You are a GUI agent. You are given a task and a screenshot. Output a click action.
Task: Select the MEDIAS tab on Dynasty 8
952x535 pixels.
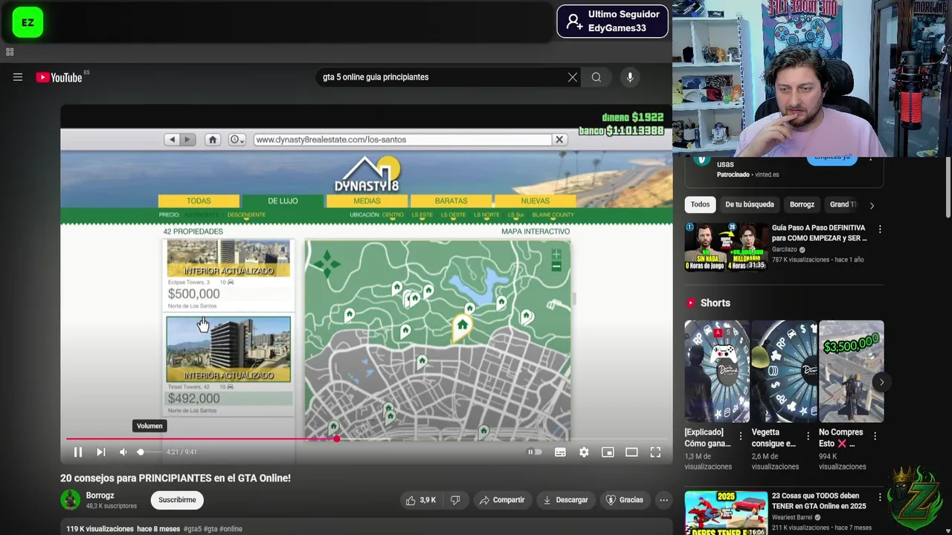click(367, 201)
